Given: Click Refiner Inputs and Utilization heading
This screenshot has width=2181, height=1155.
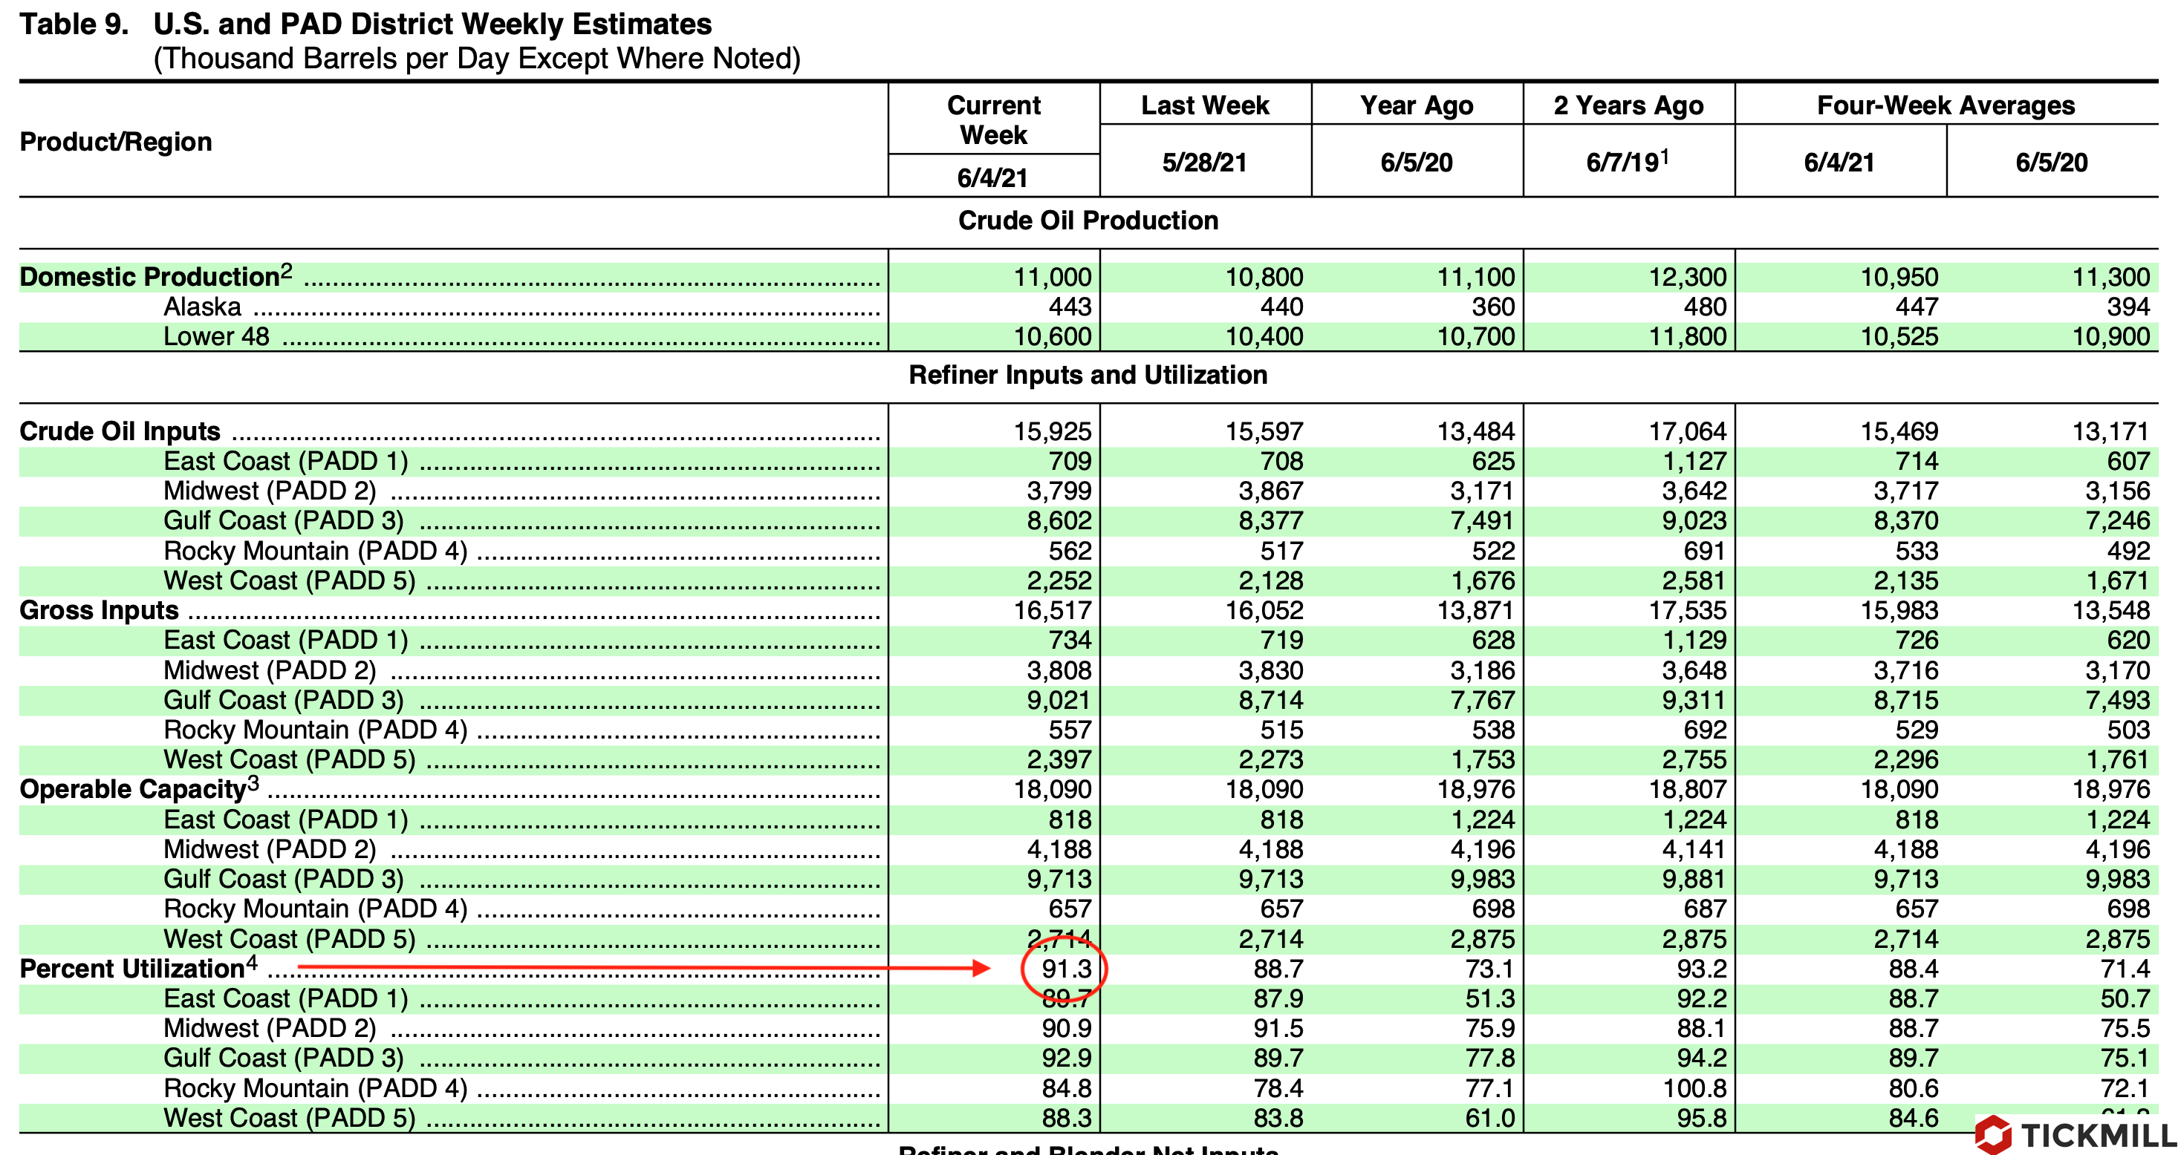Looking at the screenshot, I should pyautogui.click(x=1088, y=375).
